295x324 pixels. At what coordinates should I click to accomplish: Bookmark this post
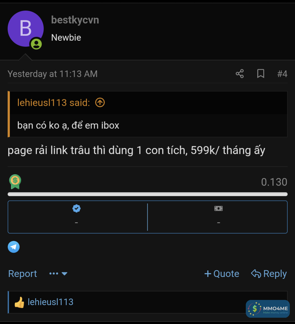click(261, 74)
